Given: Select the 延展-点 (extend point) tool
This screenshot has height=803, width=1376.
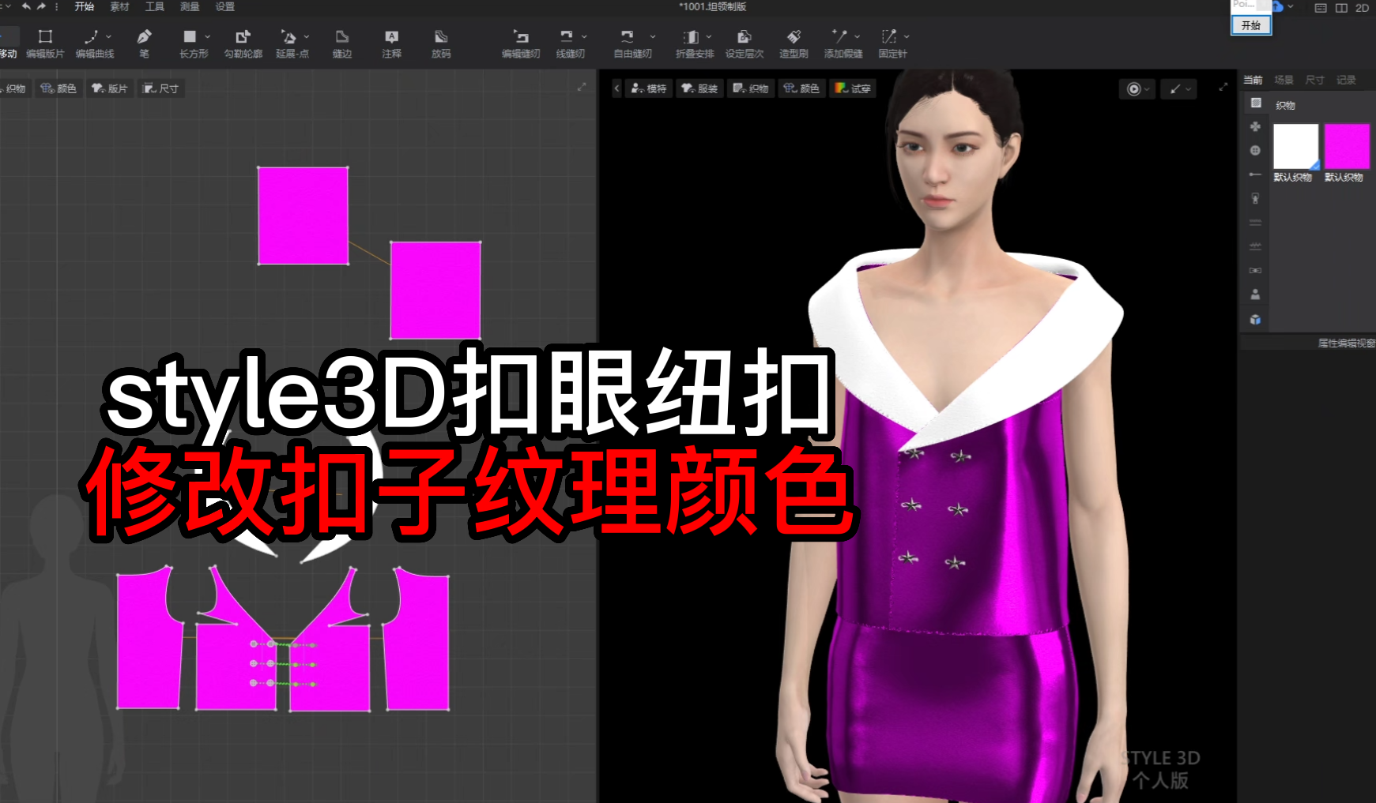Looking at the screenshot, I should [x=292, y=43].
